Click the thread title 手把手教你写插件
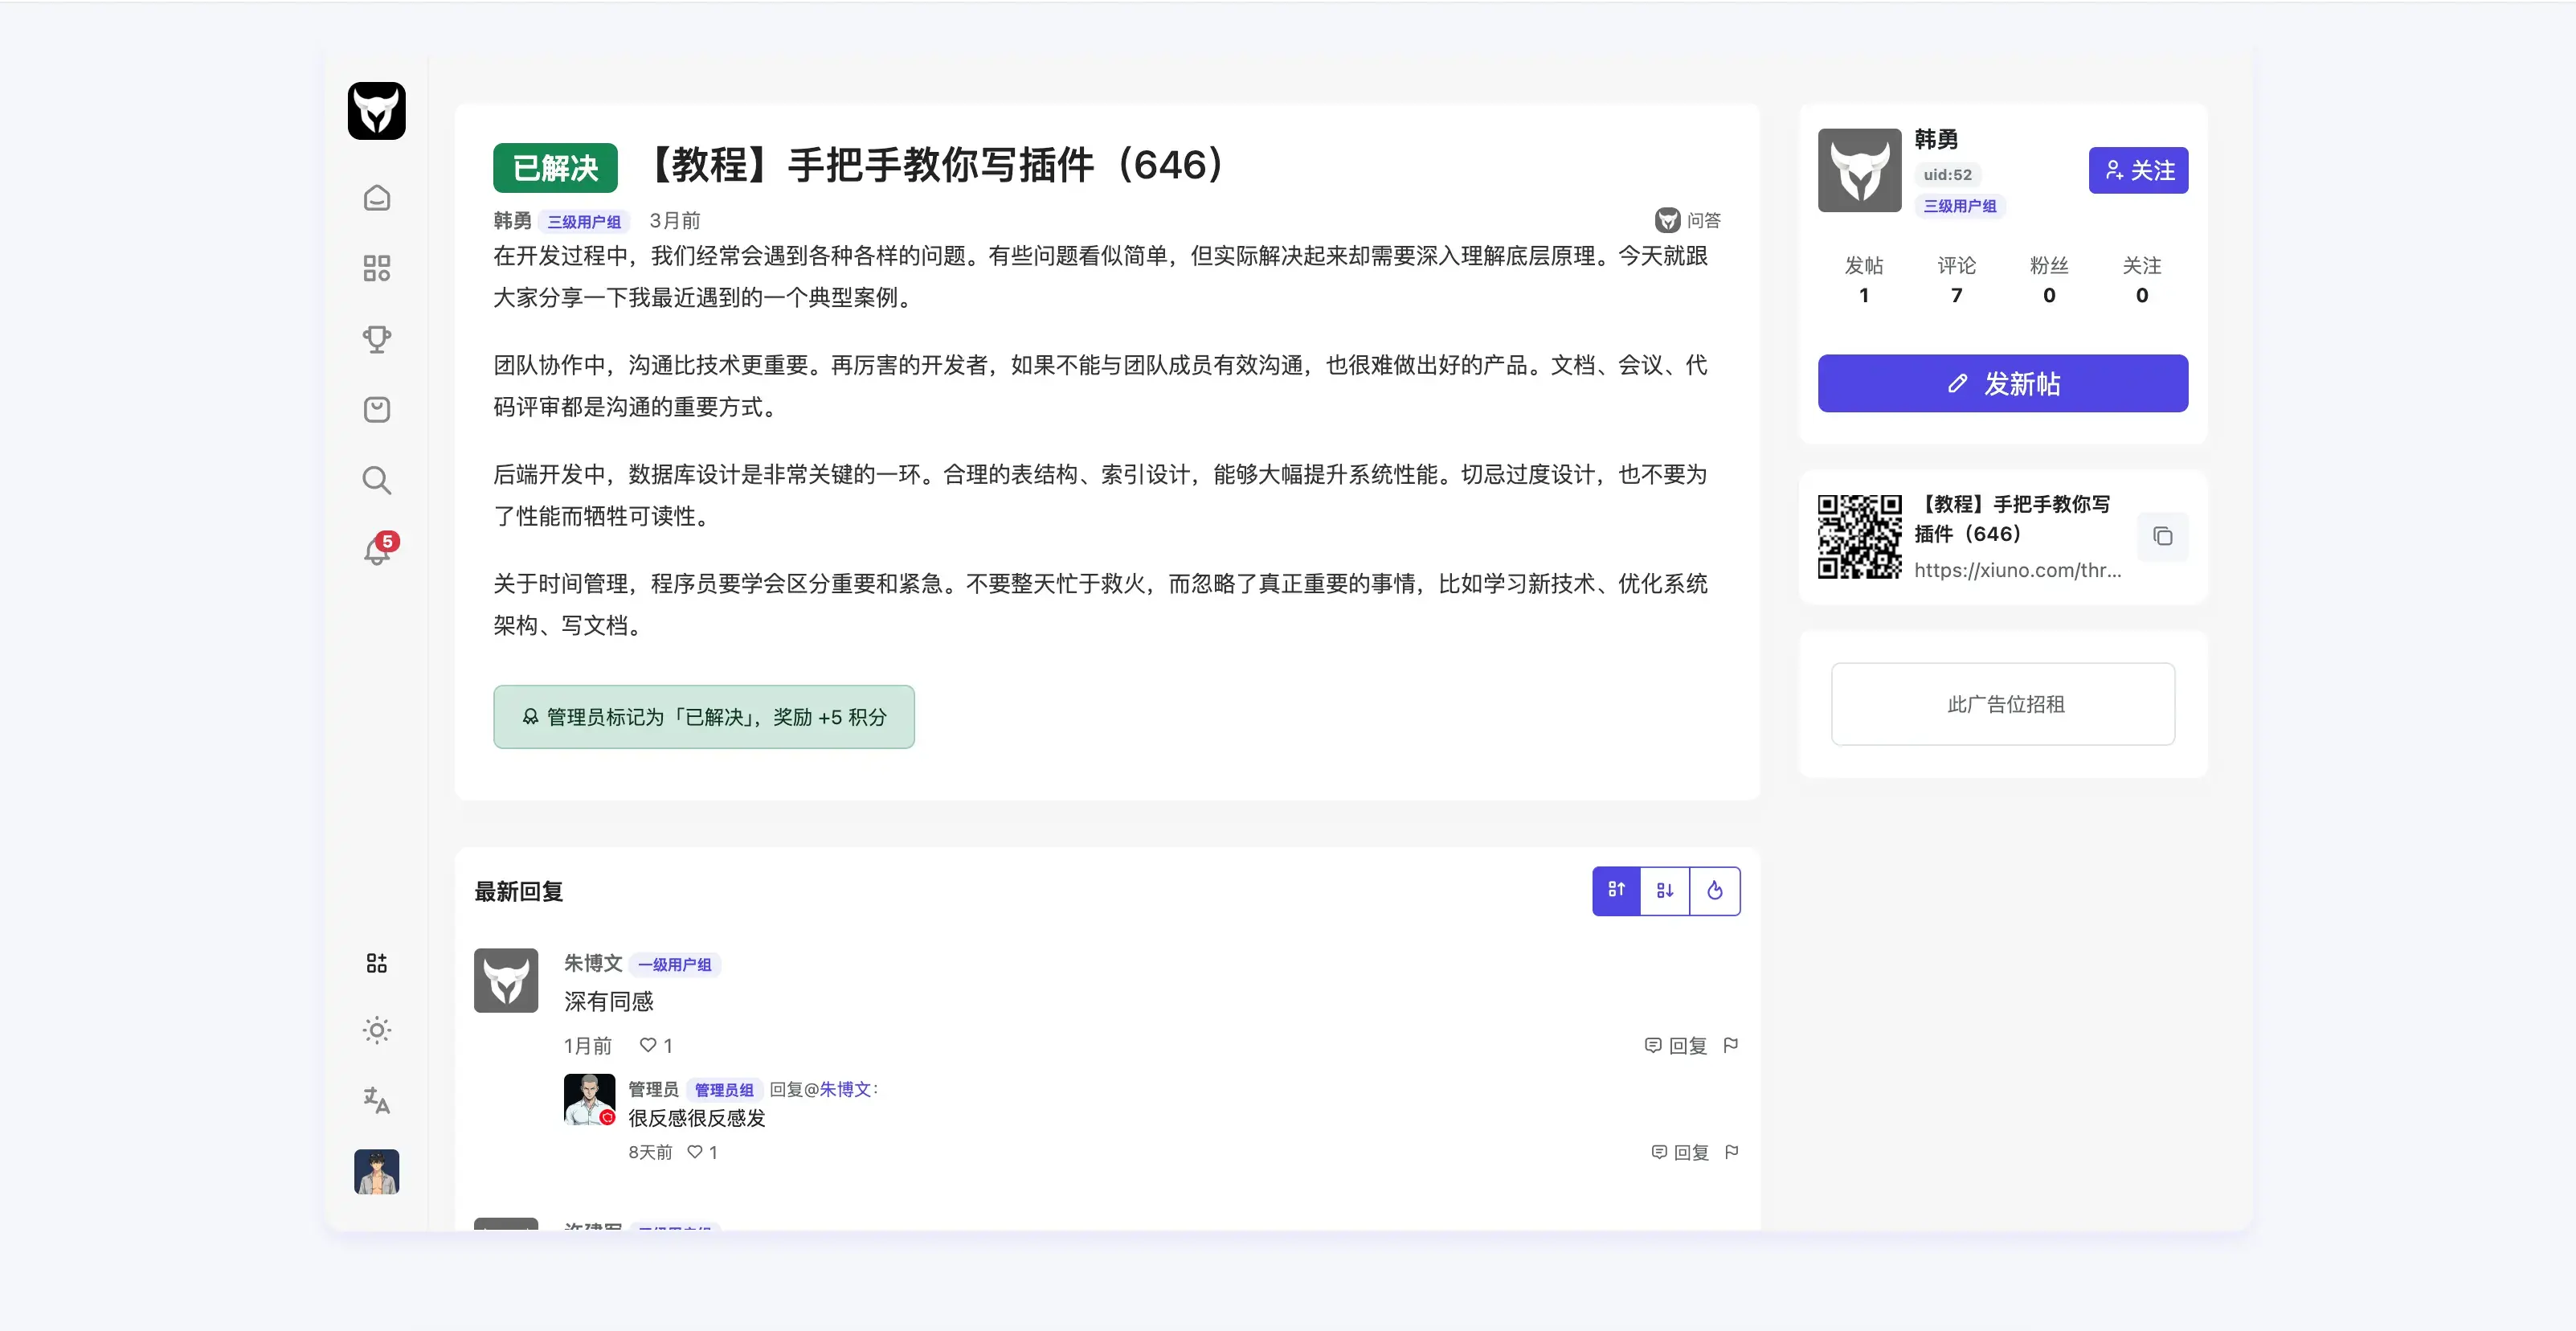 point(937,165)
